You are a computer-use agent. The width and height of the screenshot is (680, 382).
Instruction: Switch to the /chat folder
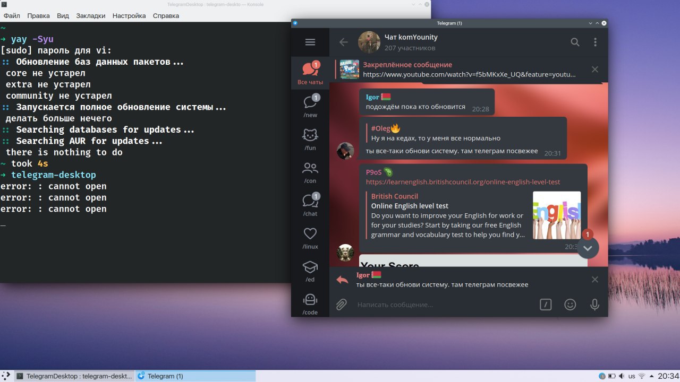[x=310, y=204]
